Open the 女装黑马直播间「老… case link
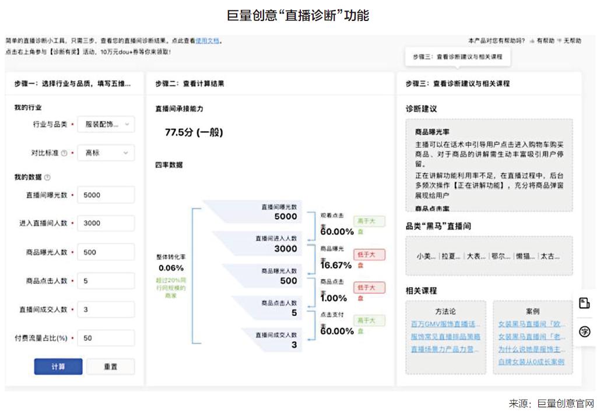607x416 pixels. click(532, 337)
